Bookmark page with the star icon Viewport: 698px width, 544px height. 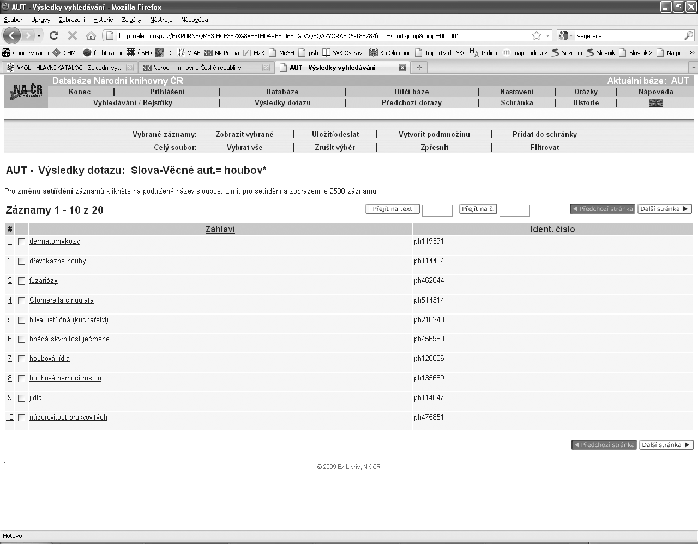(x=537, y=35)
